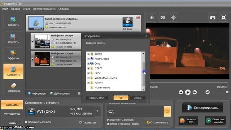The height and width of the screenshot is (130, 231).
Task: Expand the Компьютер tree node
Action: click(88, 59)
